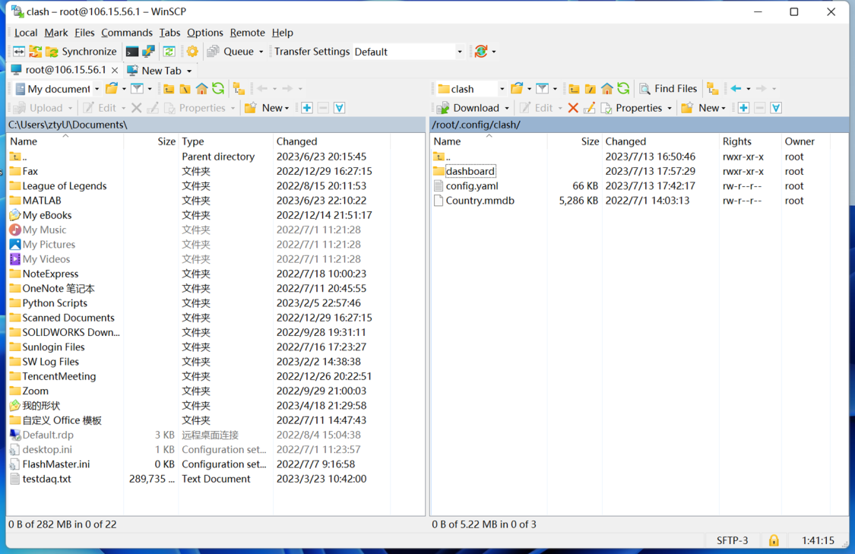Refresh the remote panel
Screen dimensions: 855x554
[623, 88]
